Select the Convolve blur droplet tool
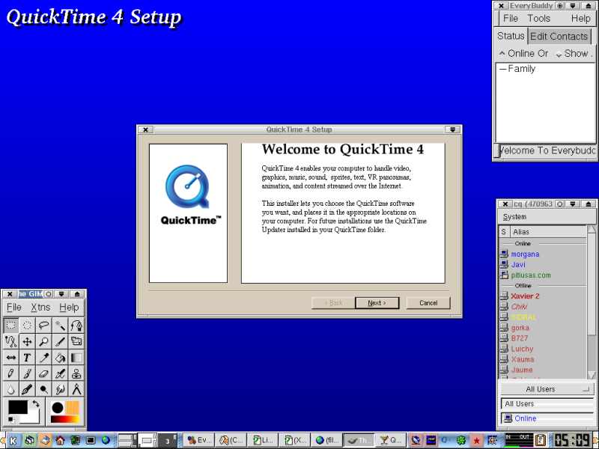The image size is (599, 449). (x=10, y=389)
